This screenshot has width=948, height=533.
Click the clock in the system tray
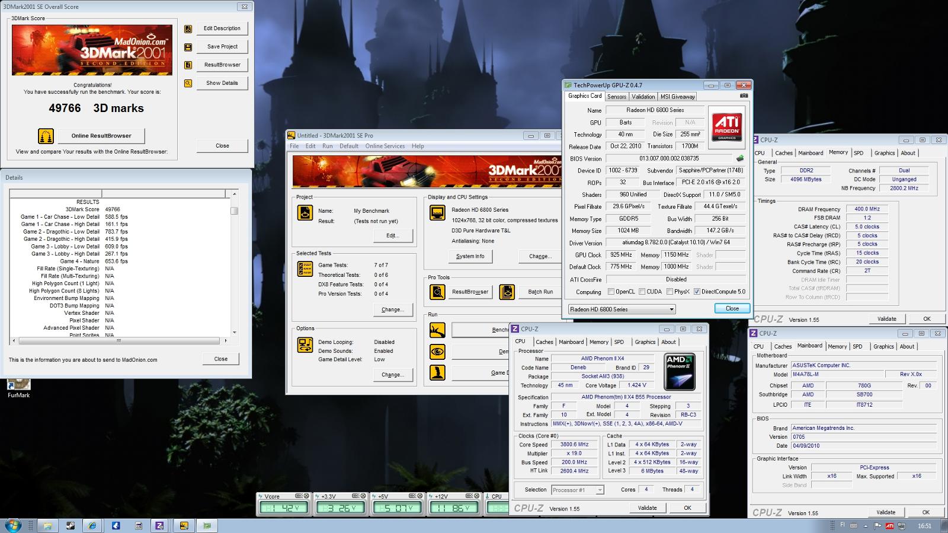[924, 526]
